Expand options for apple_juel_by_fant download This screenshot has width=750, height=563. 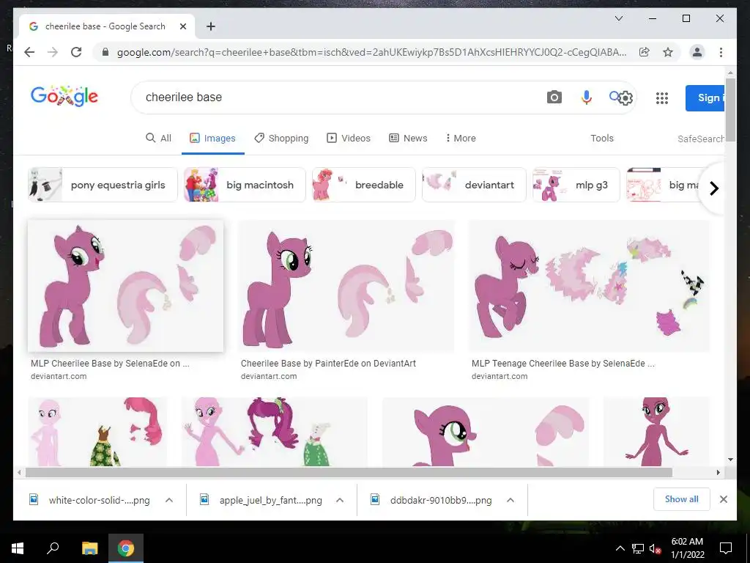coord(340,500)
